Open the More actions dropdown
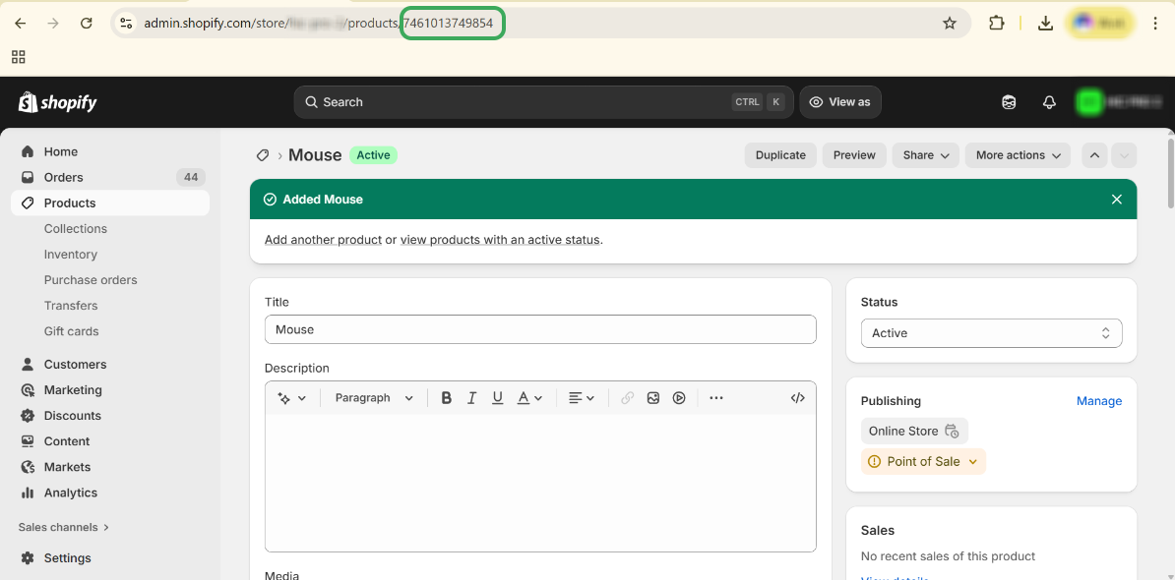 [x=1018, y=155]
